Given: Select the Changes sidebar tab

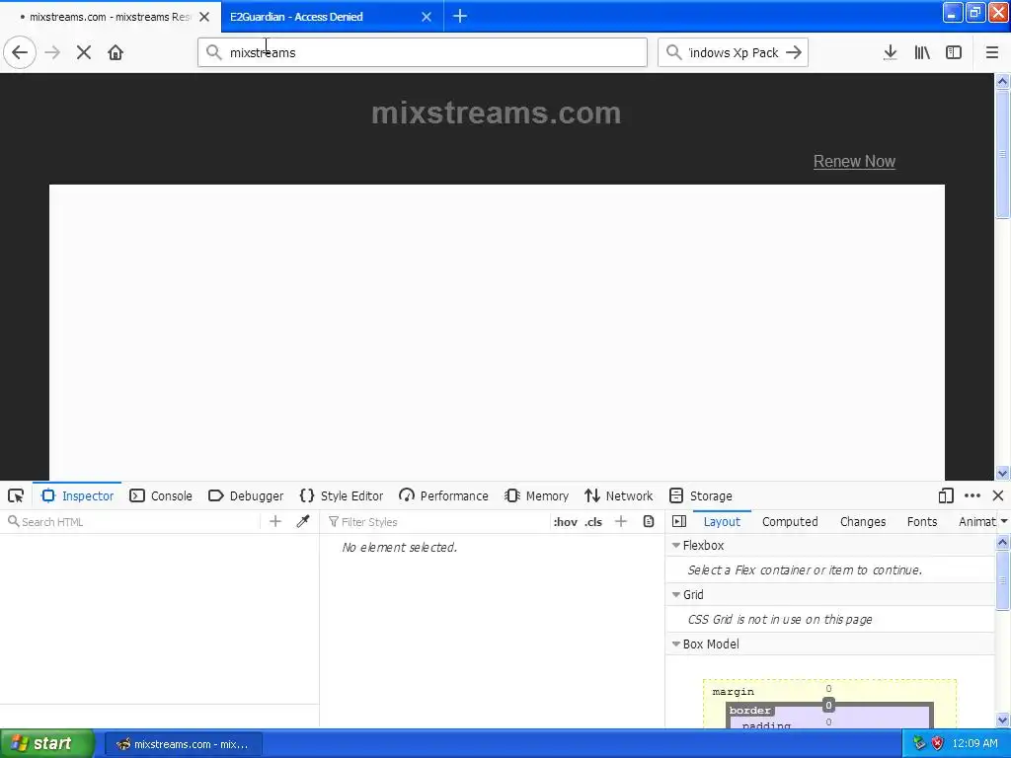Looking at the screenshot, I should [863, 521].
